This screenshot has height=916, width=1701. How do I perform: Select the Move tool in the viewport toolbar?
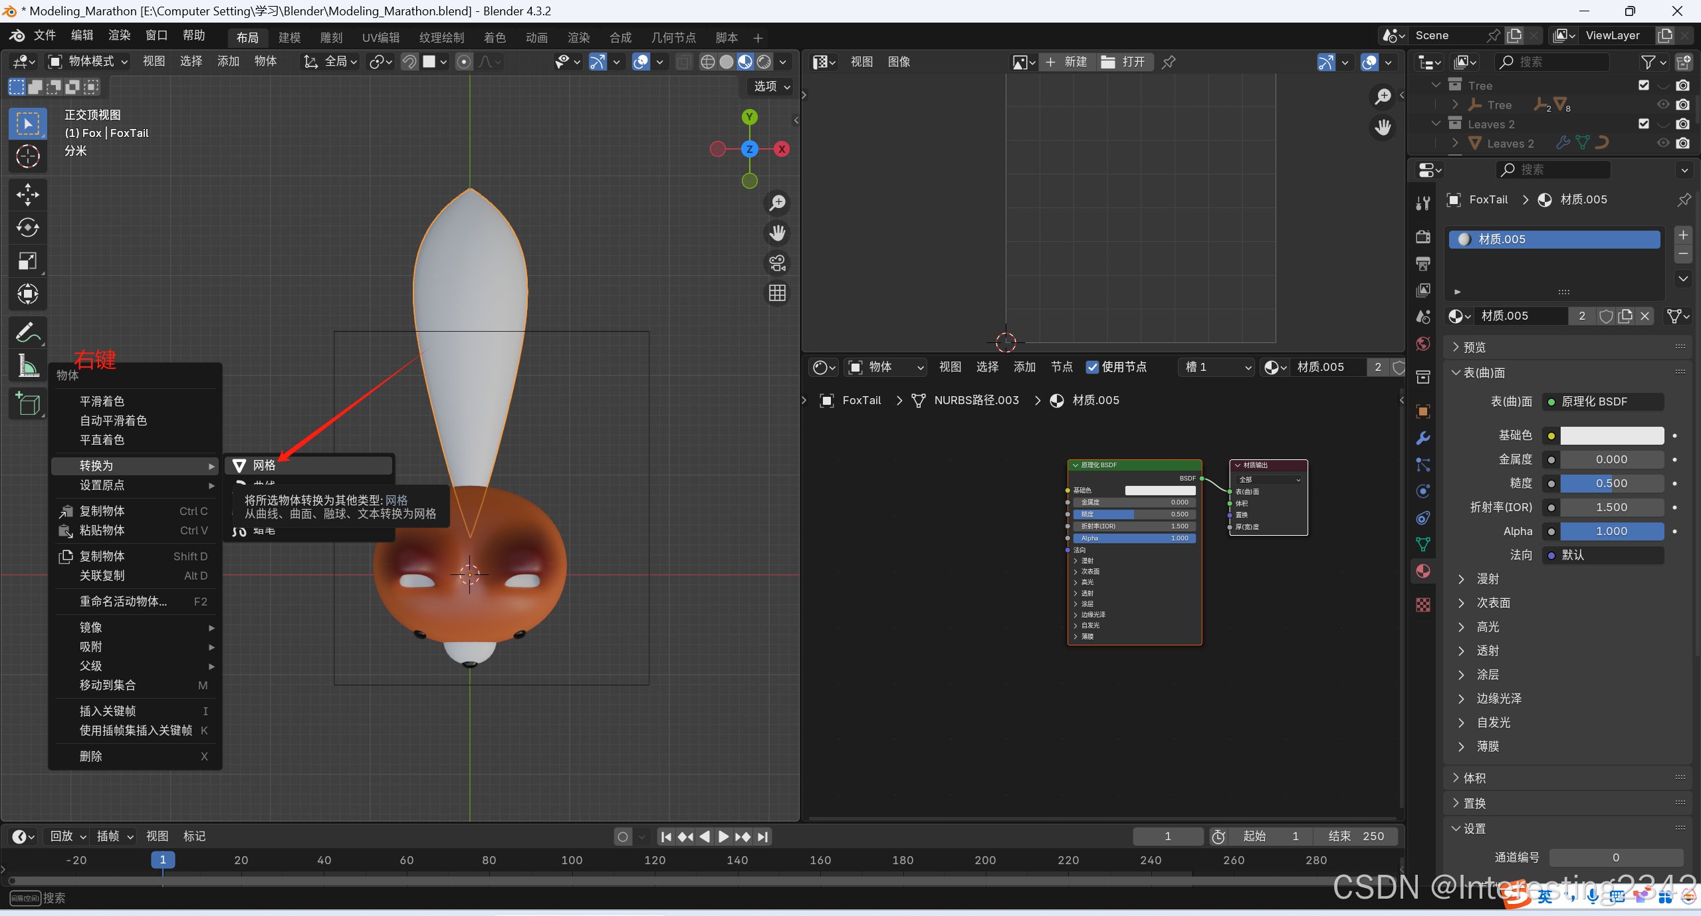pos(27,195)
